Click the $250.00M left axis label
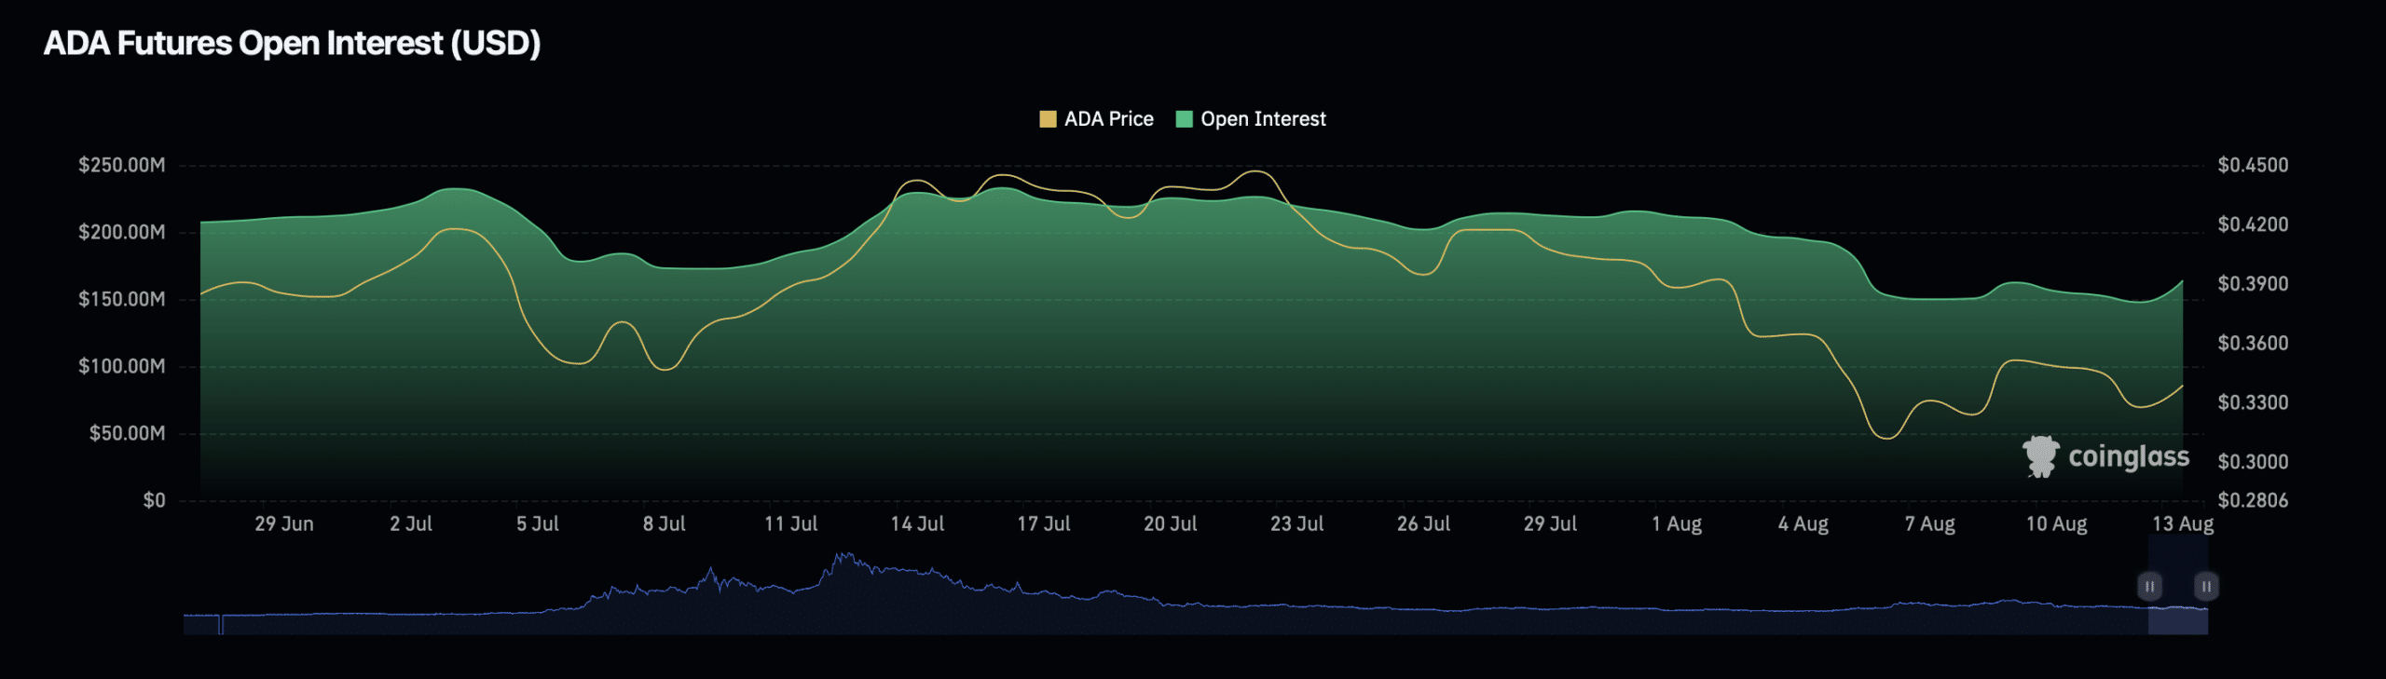The height and width of the screenshot is (679, 2386). click(122, 166)
